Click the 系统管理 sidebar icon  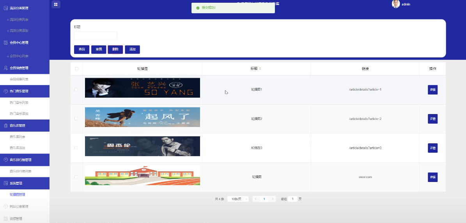[x=5, y=183]
